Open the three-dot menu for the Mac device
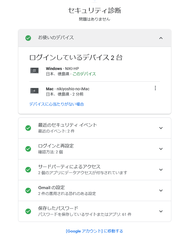This screenshot has height=238, width=183. (155, 88)
